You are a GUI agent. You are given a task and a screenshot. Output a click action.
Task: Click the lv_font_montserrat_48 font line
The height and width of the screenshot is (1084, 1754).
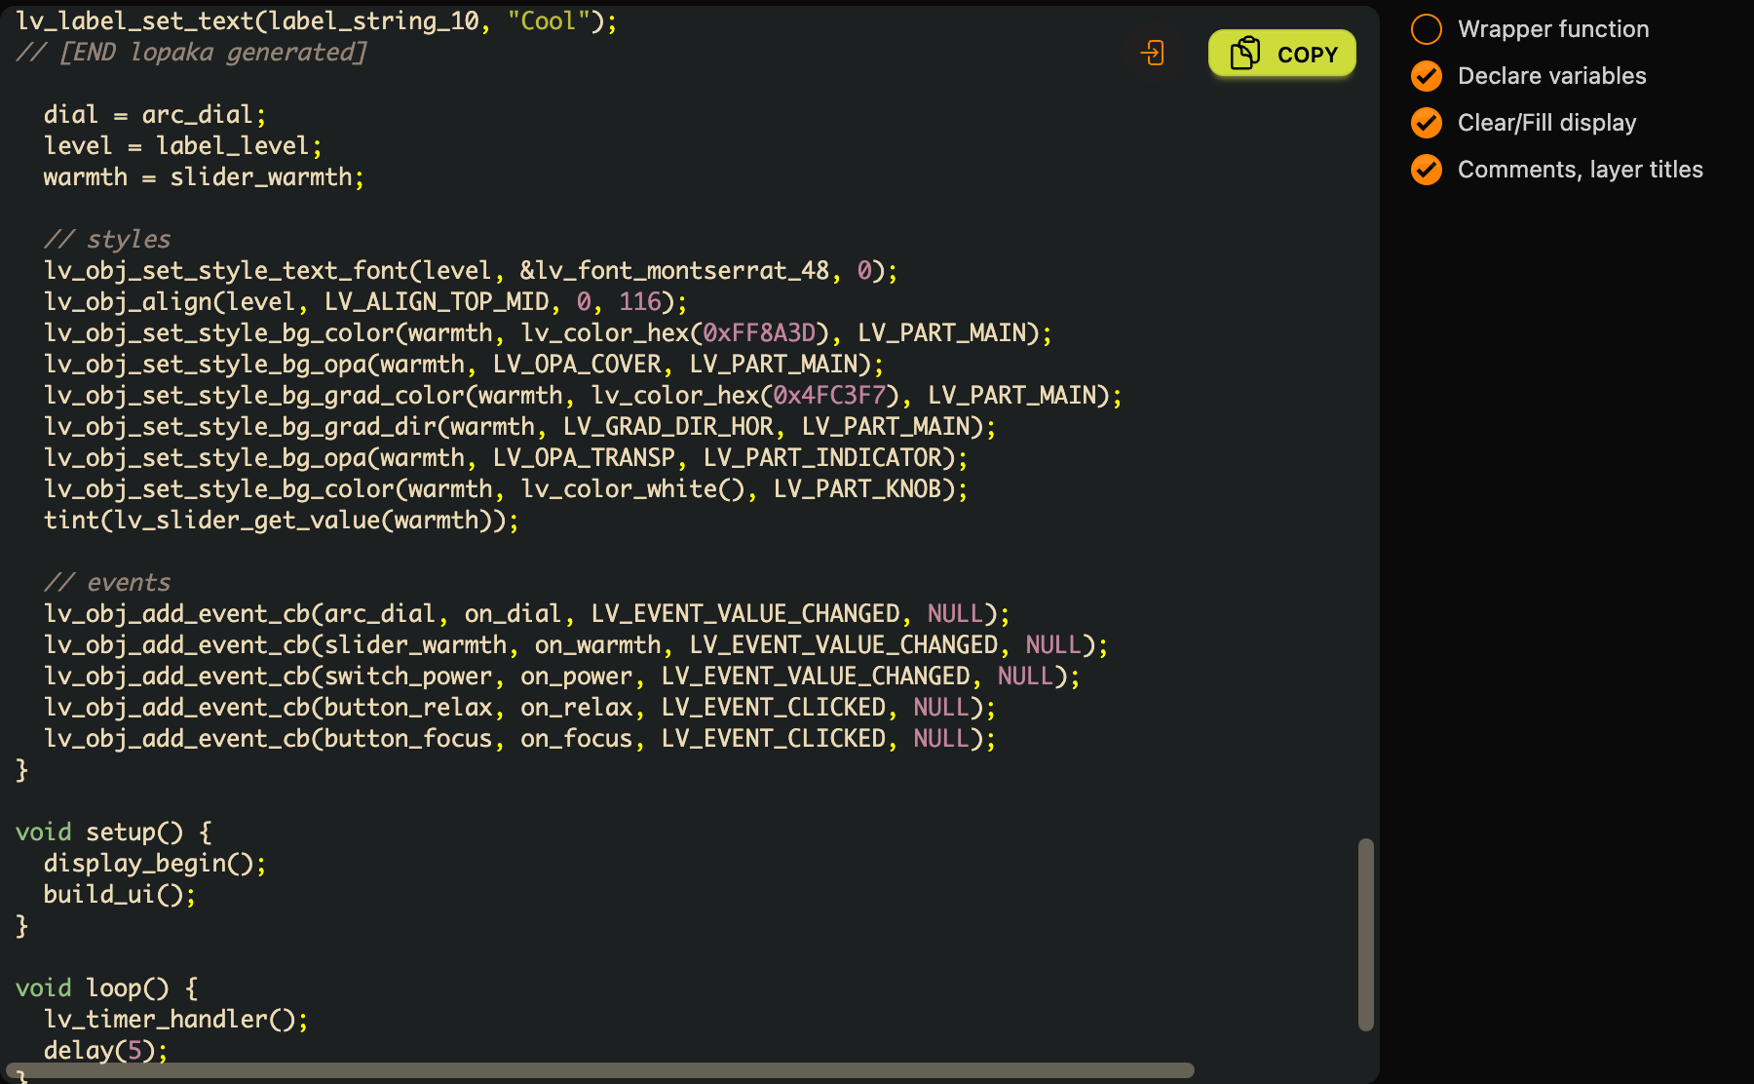(471, 271)
